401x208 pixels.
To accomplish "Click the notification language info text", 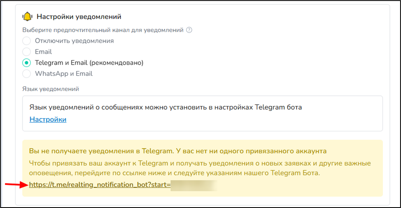I will 166,107.
